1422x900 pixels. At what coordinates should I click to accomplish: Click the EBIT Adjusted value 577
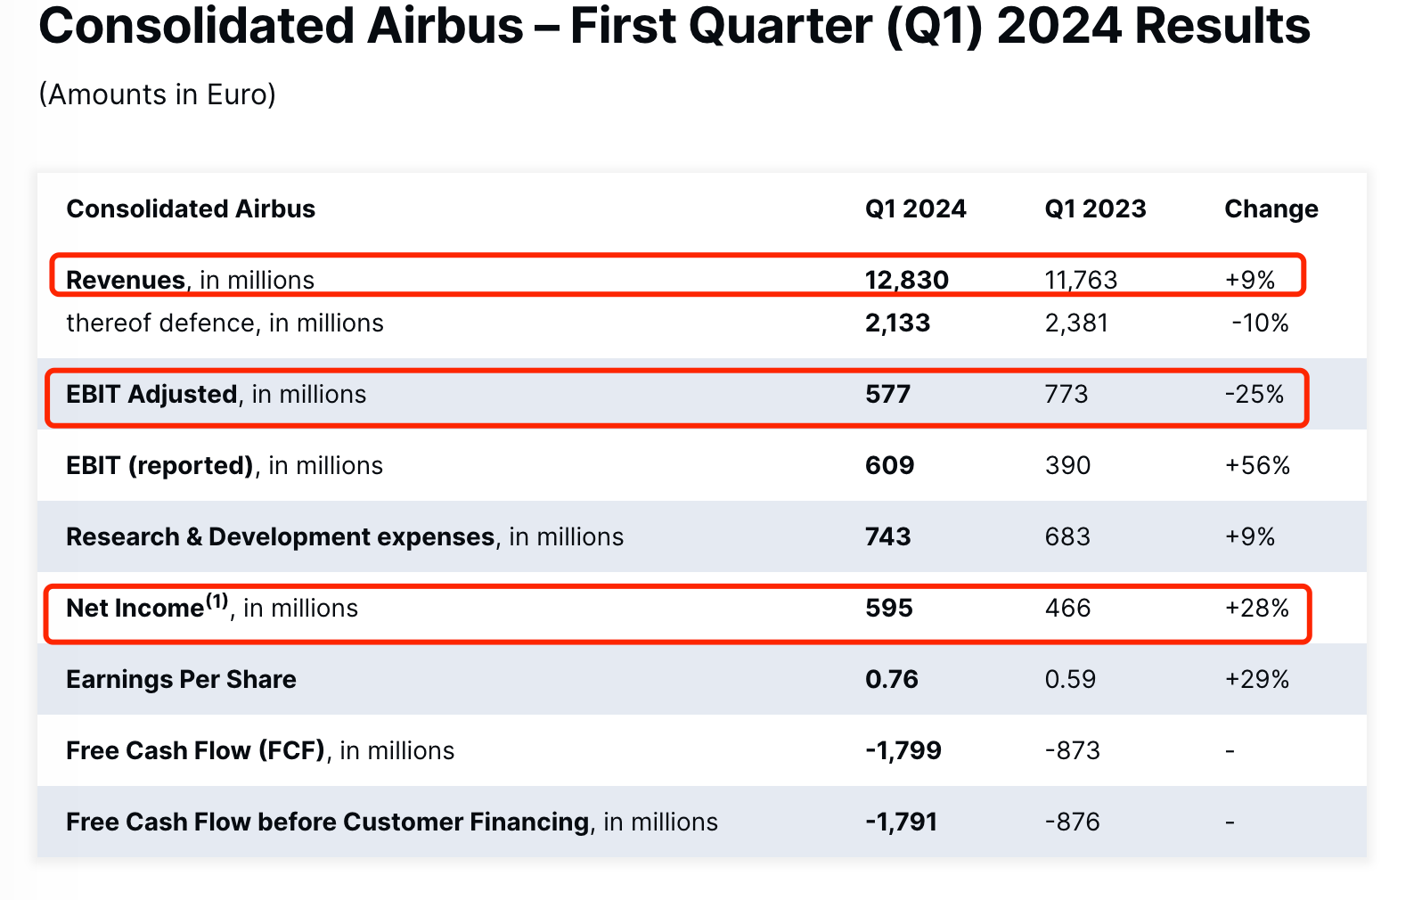(x=887, y=394)
